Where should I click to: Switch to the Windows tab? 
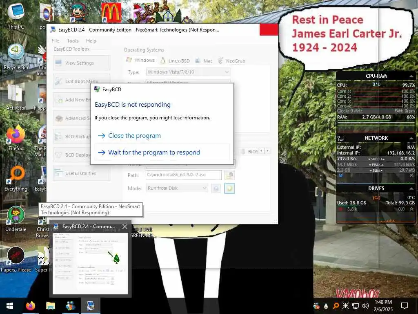click(141, 60)
